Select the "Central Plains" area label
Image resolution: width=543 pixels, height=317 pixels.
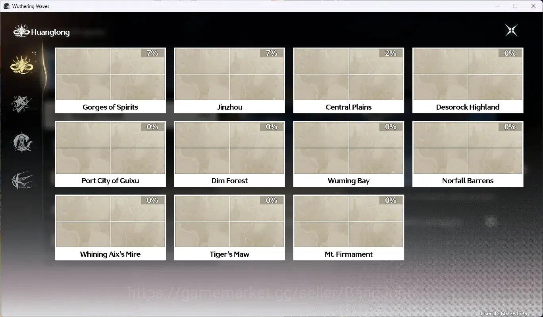[x=349, y=107]
